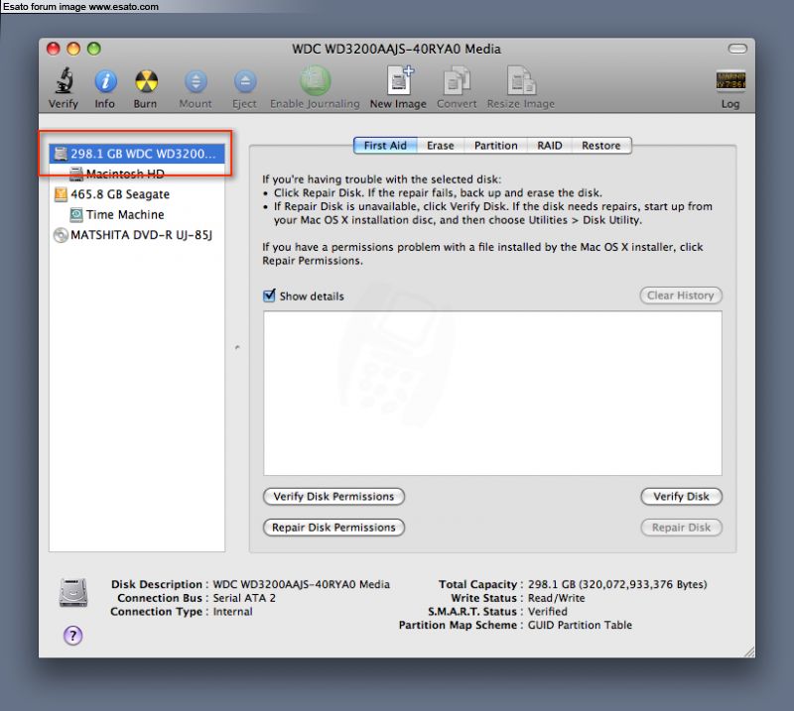This screenshot has height=711, width=794.
Task: Click the Convert toolbar icon
Action: (x=457, y=80)
